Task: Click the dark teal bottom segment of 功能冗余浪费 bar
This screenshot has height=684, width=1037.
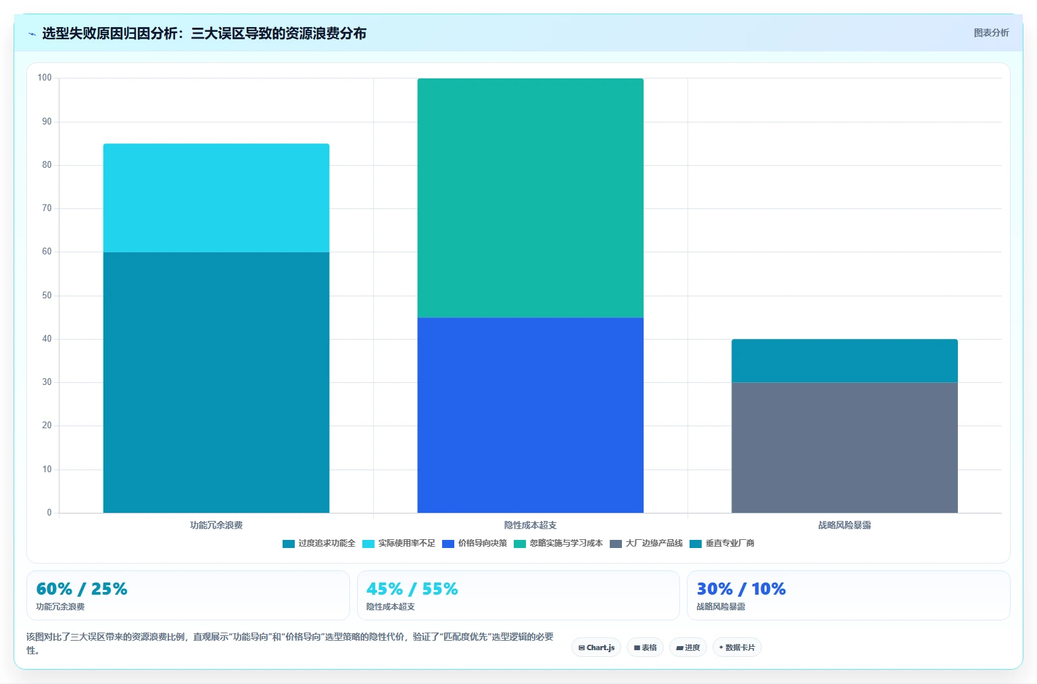Action: [216, 382]
